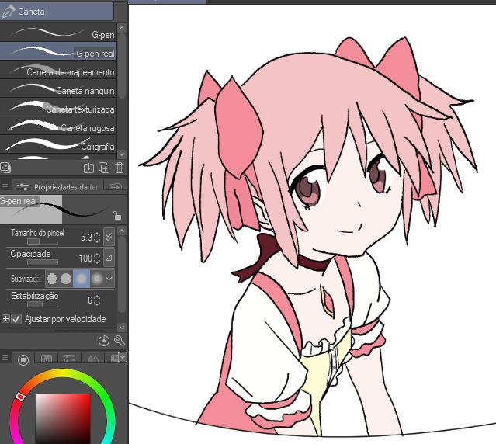This screenshot has width=496, height=444.
Task: Open tool property panel menu
Action: pyautogui.click(x=5, y=185)
